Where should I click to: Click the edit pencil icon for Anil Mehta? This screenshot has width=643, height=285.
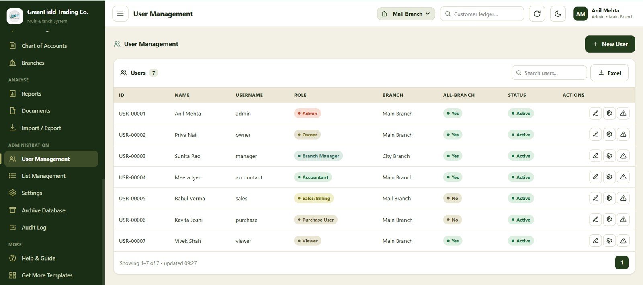[x=596, y=113]
